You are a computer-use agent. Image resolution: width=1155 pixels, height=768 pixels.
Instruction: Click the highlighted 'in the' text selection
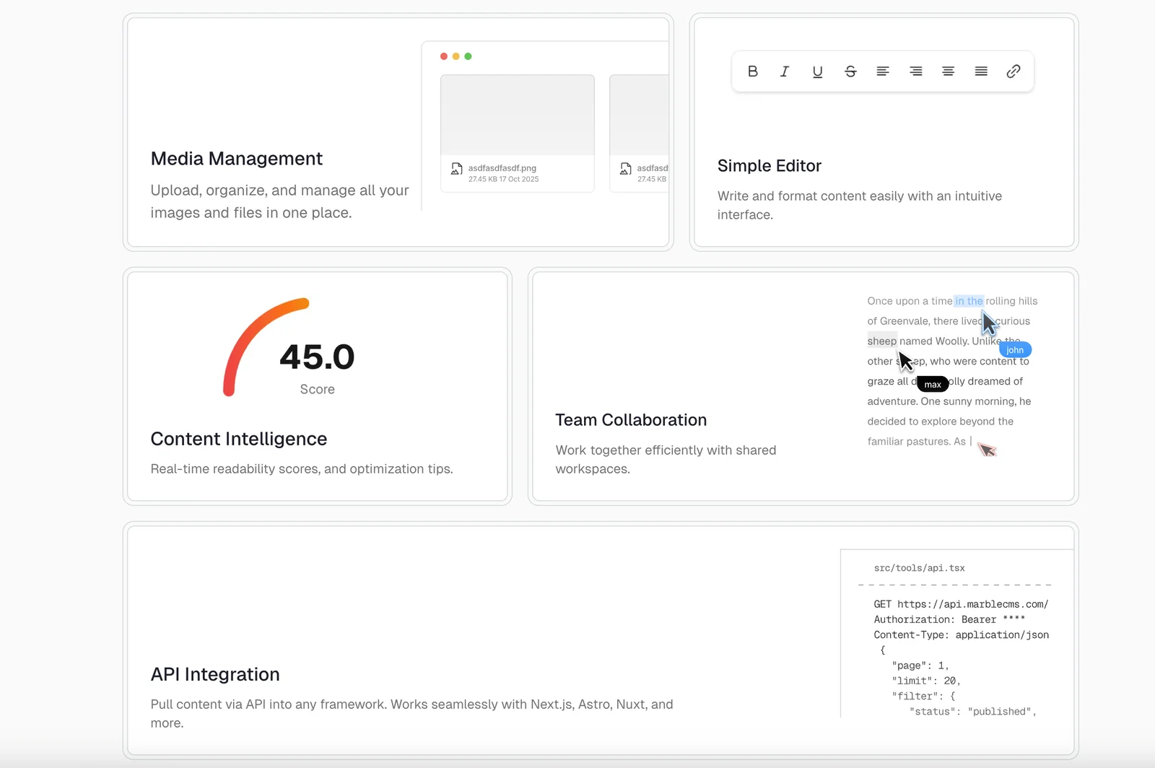click(x=969, y=301)
